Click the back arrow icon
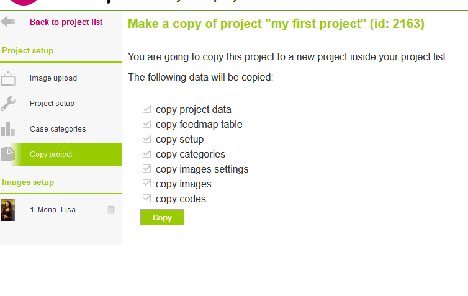Screen dimensions: 468x296 8,22
